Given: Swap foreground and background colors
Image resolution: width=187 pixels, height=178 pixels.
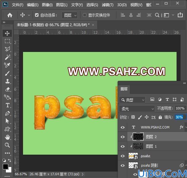Looking at the screenshot, I should [x=10, y=160].
